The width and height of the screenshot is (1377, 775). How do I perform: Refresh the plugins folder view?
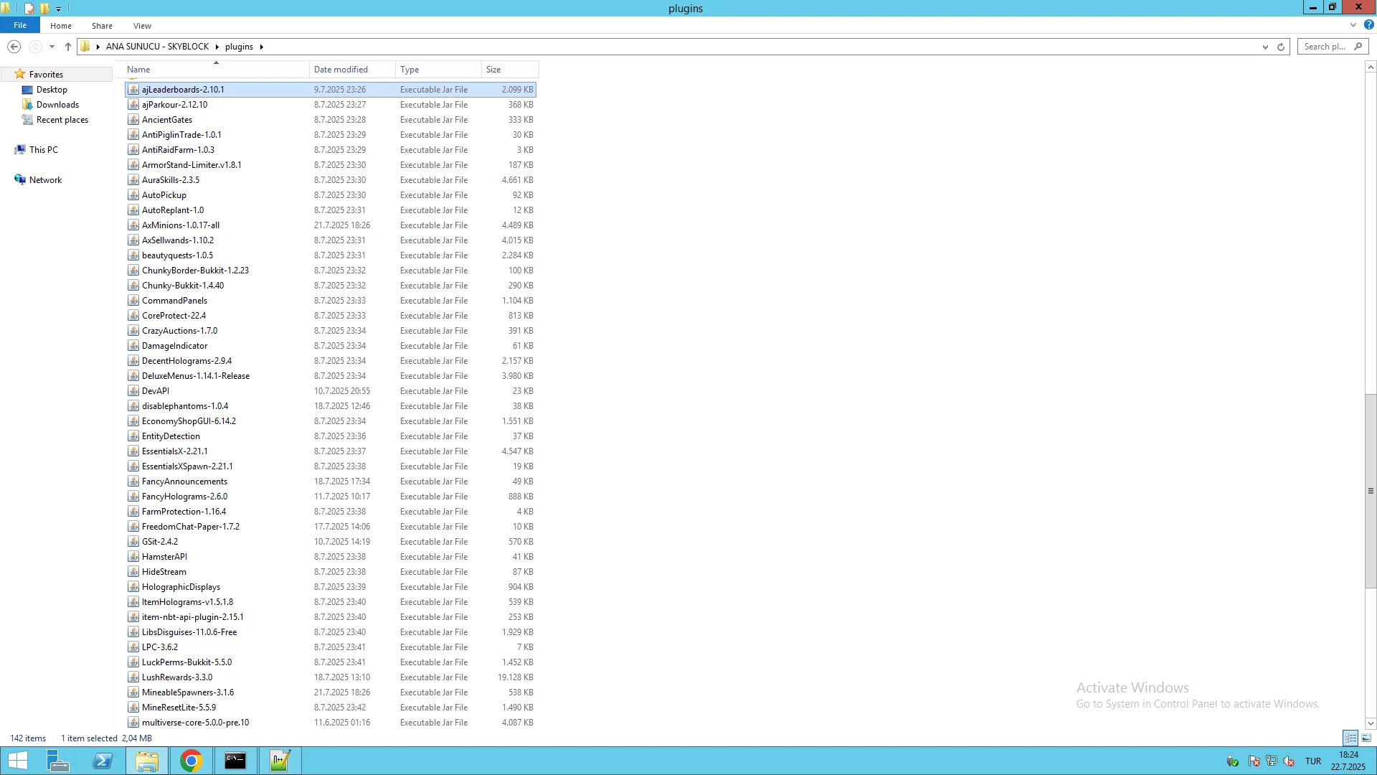coord(1281,47)
